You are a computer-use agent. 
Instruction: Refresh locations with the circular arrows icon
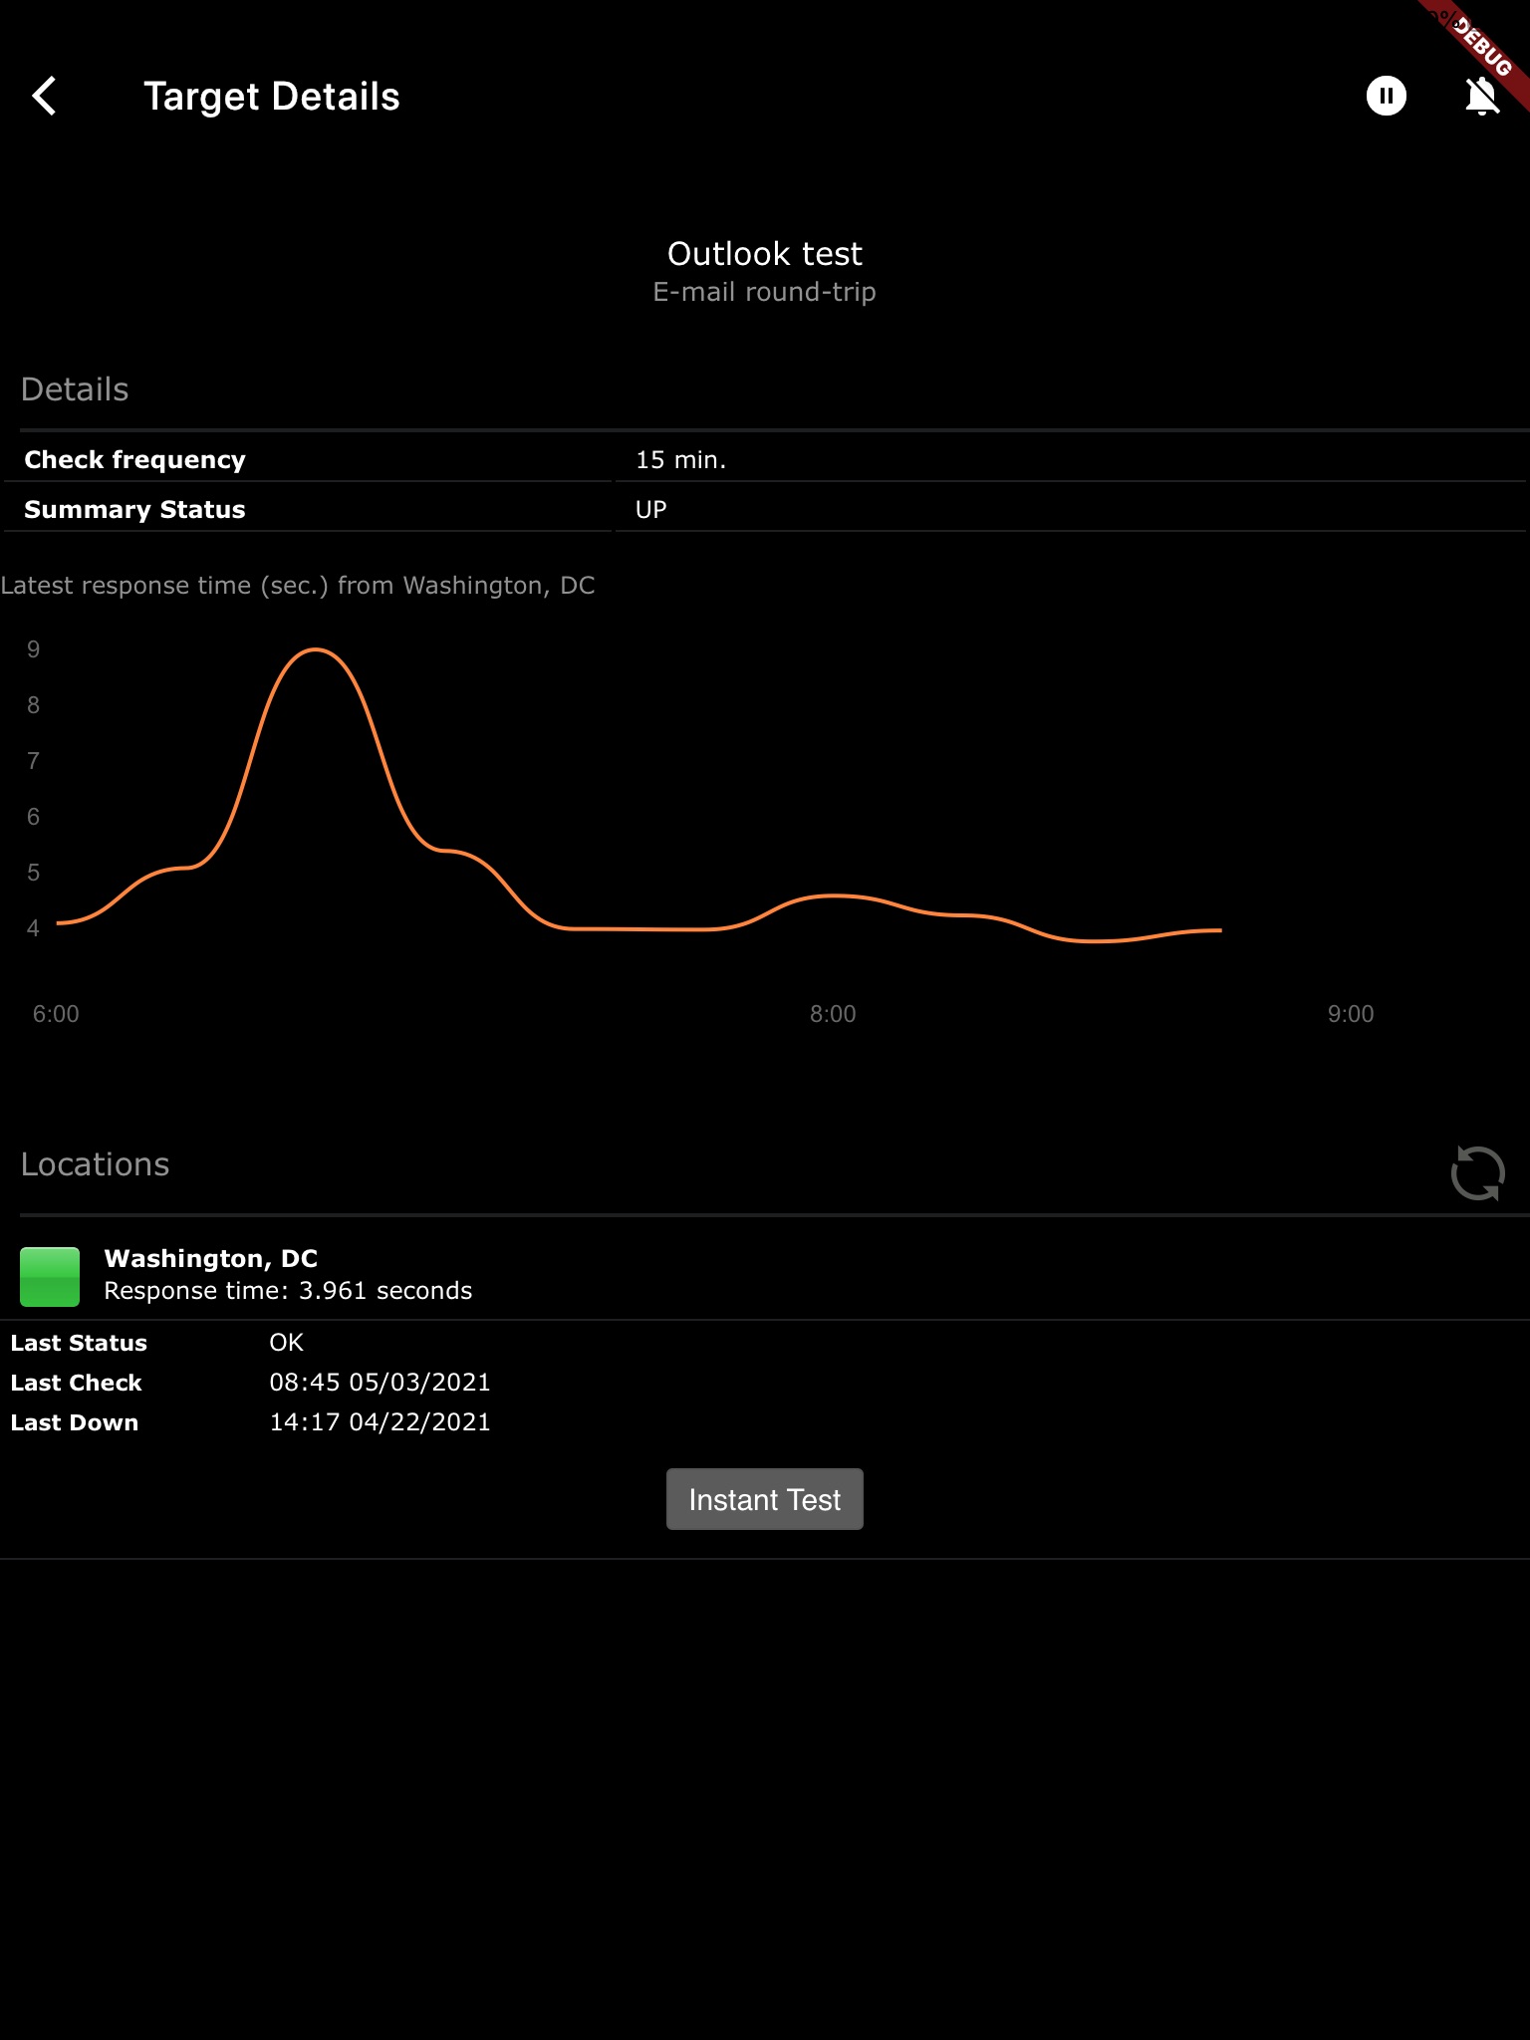pos(1477,1172)
